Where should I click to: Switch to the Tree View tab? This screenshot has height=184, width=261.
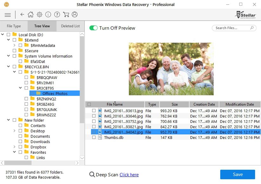42,26
